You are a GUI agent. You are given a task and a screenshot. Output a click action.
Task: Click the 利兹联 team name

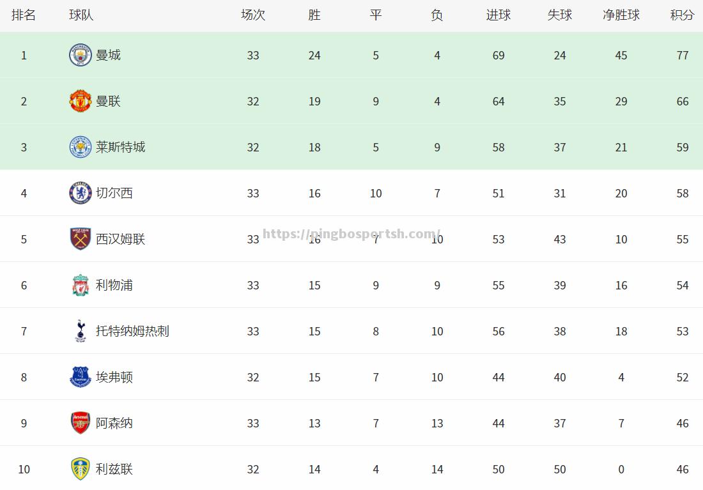tap(114, 469)
